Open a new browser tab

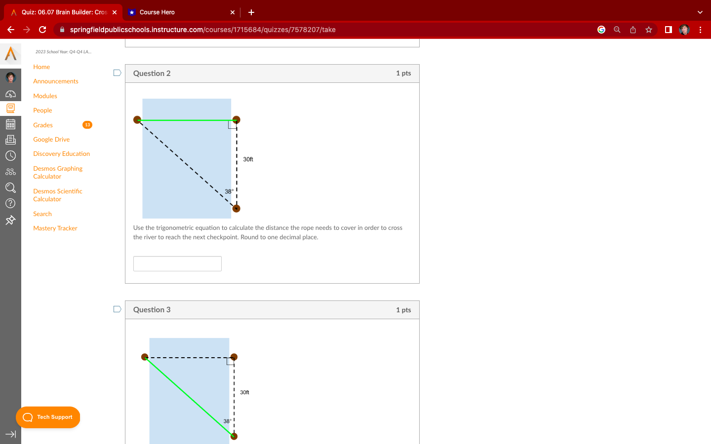[251, 12]
